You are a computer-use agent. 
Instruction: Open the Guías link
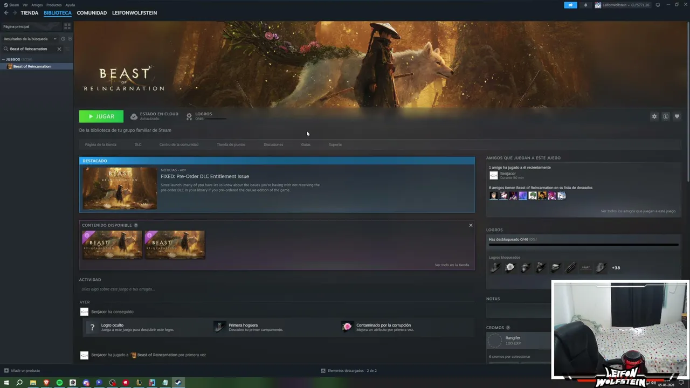pyautogui.click(x=306, y=144)
